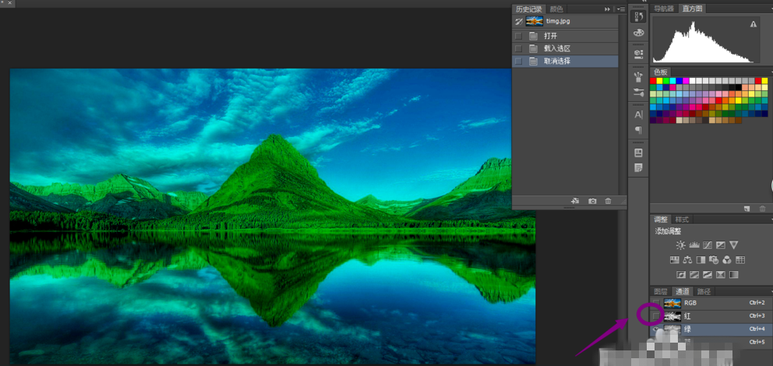
Task: Select the 载入选区 history state
Action: pos(565,48)
